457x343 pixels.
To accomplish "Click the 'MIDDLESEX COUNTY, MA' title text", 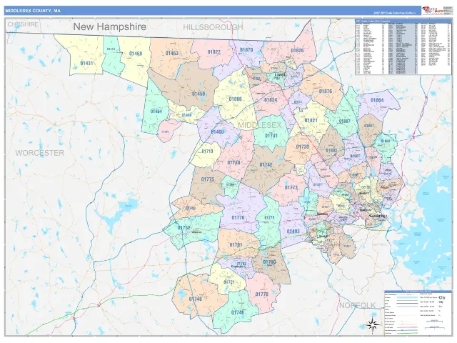I will point(33,11).
